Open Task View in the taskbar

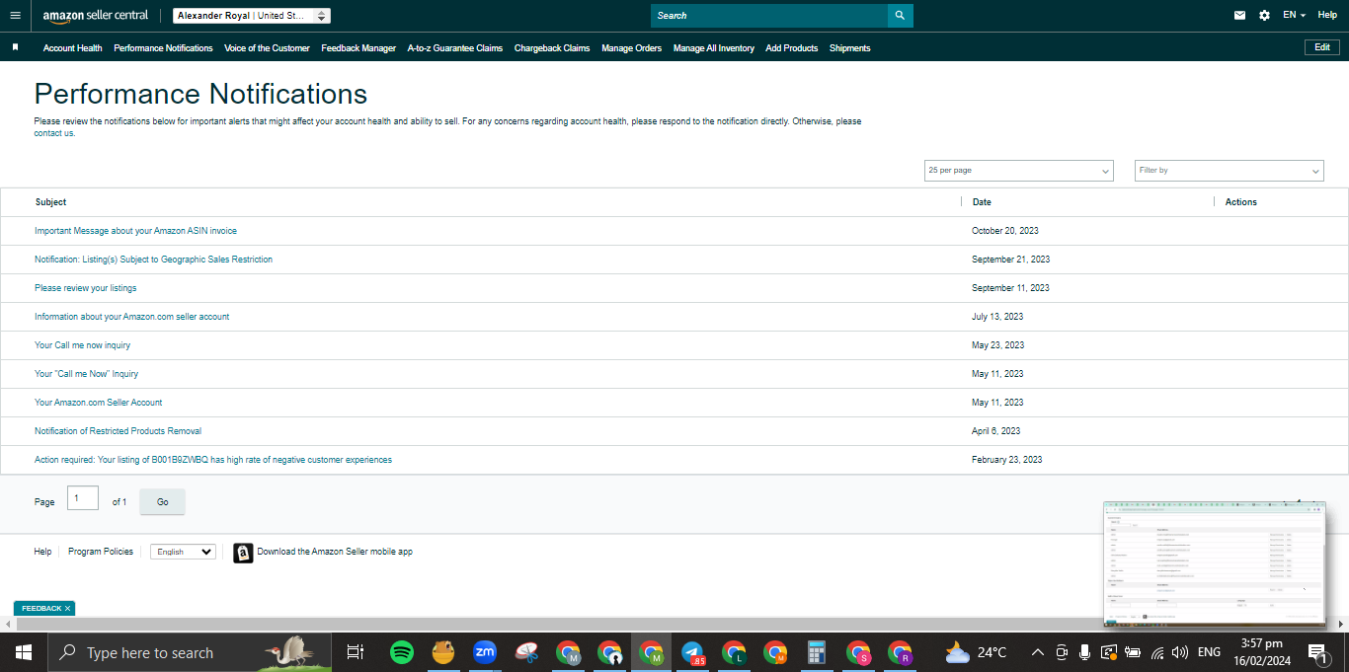355,652
